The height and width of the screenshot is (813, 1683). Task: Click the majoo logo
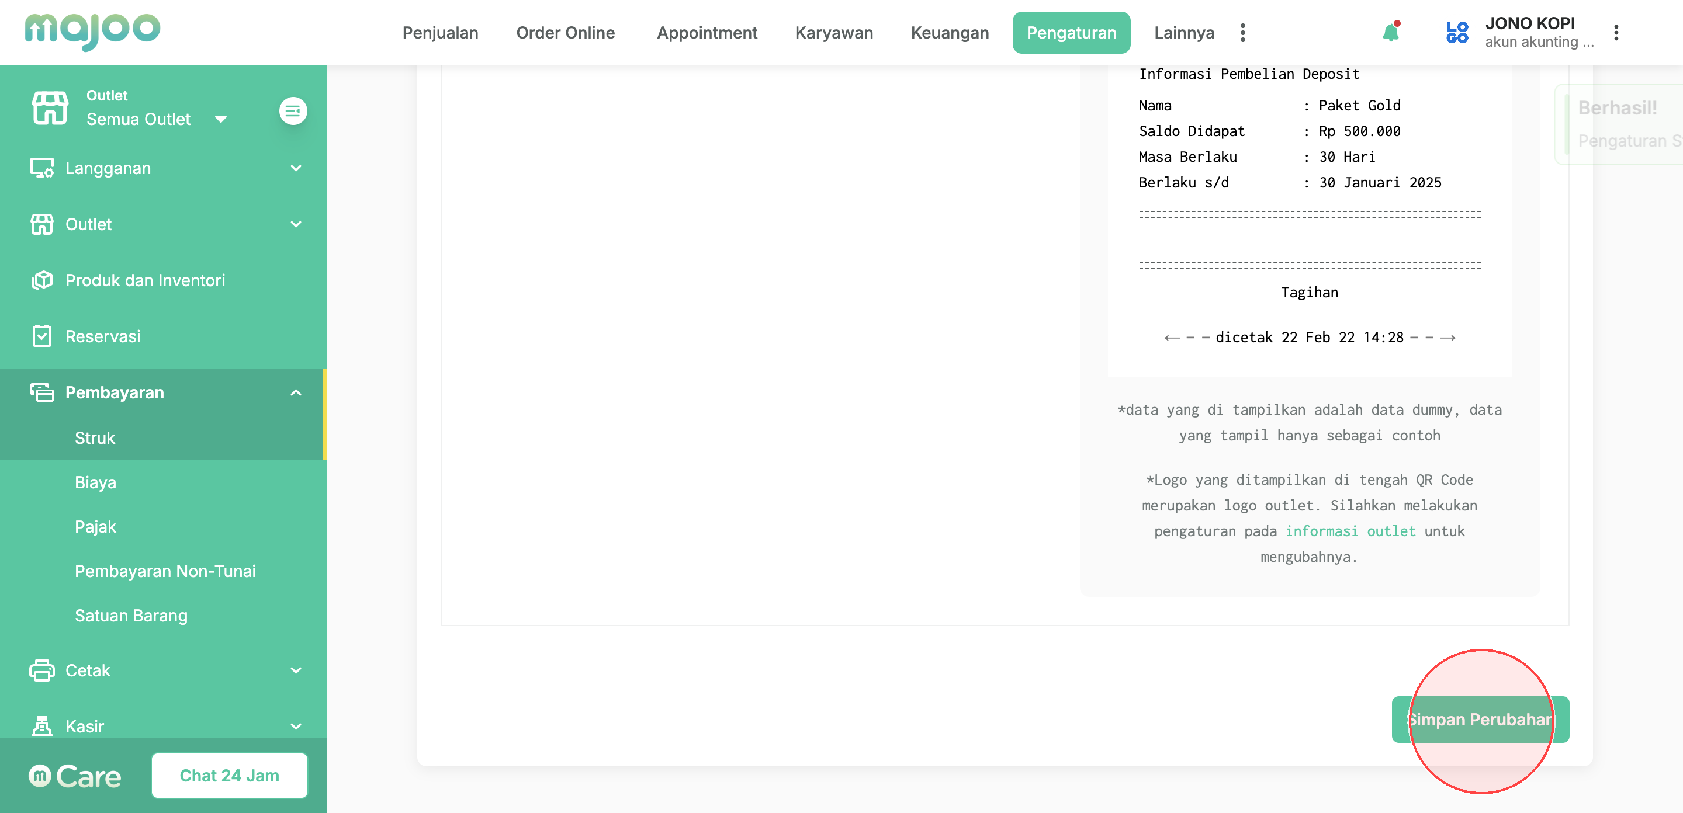point(92,31)
